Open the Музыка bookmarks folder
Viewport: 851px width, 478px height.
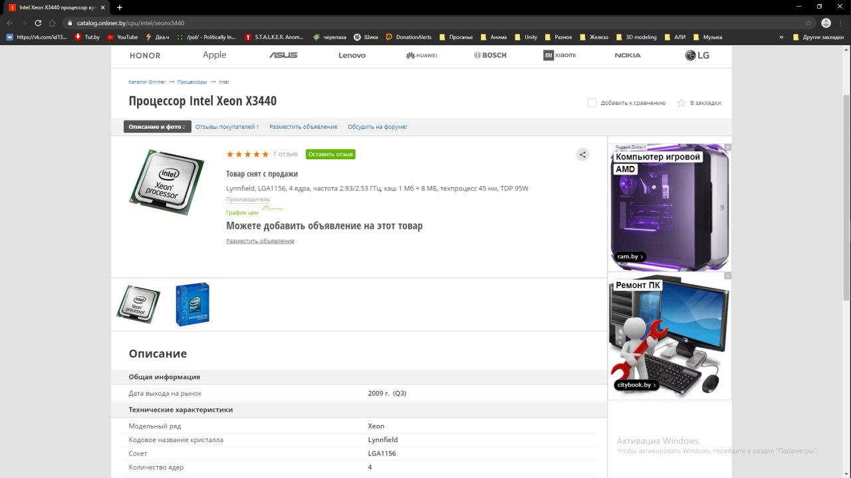(x=708, y=37)
